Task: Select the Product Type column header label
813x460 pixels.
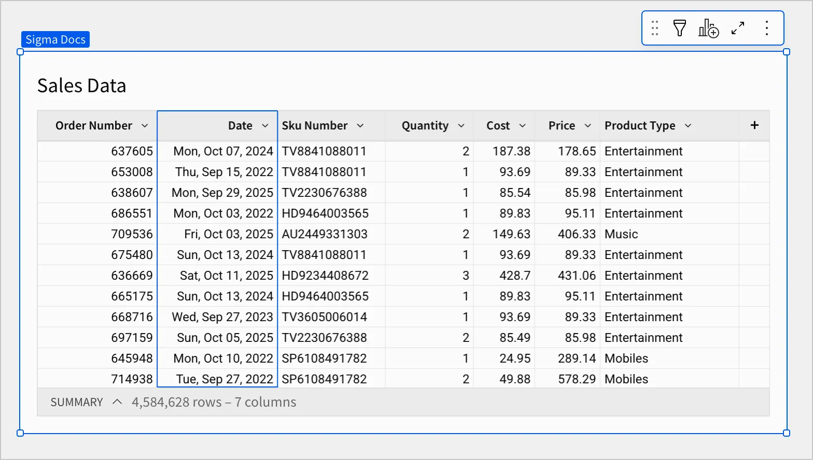Action: (x=640, y=126)
